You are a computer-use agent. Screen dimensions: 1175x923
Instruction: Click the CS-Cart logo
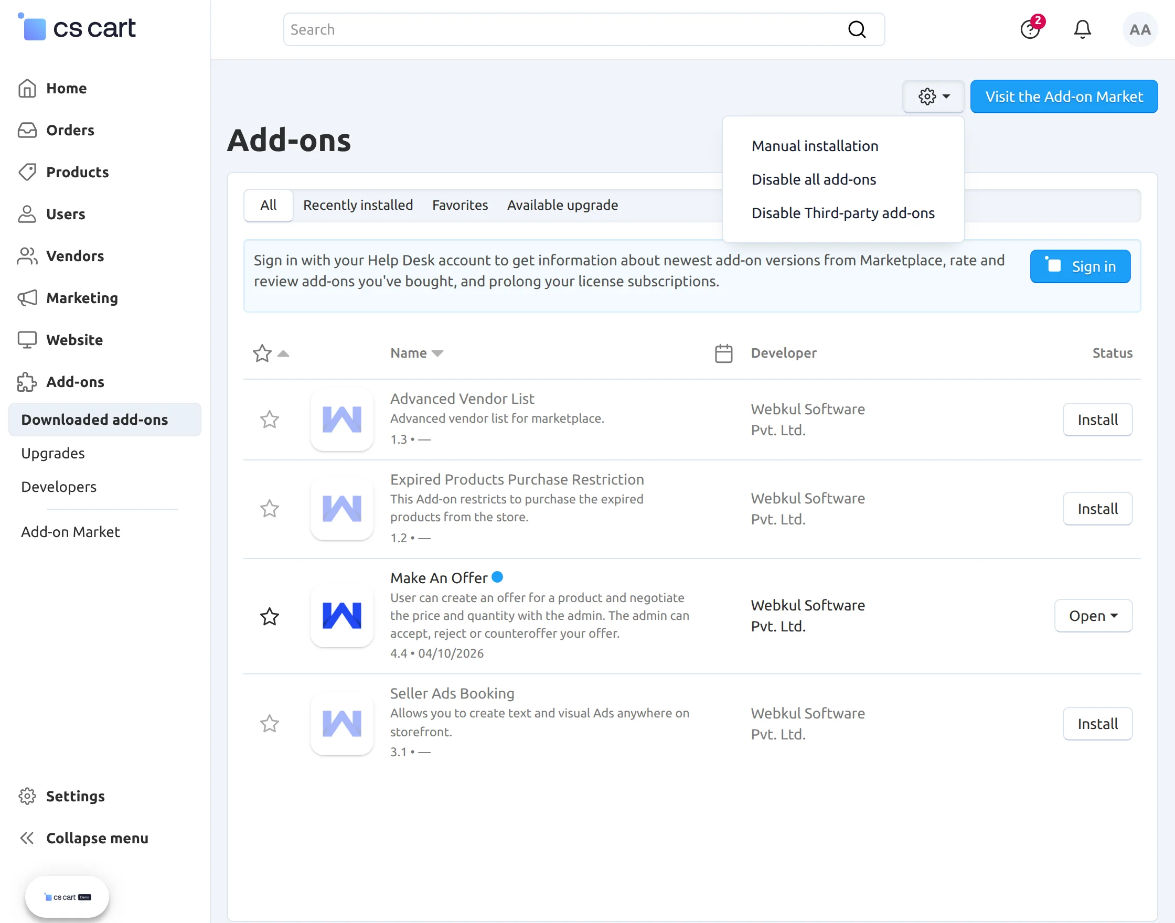pyautogui.click(x=77, y=27)
